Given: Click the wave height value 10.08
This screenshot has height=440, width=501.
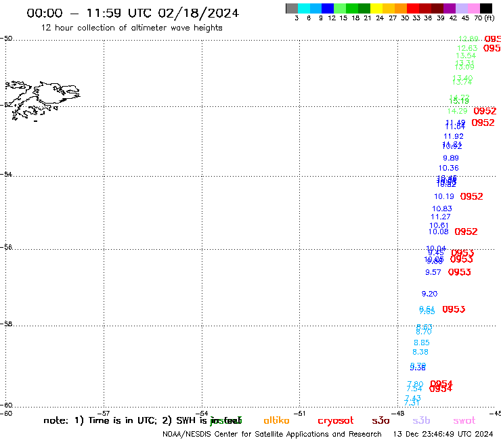Looking at the screenshot, I should click(x=439, y=232).
